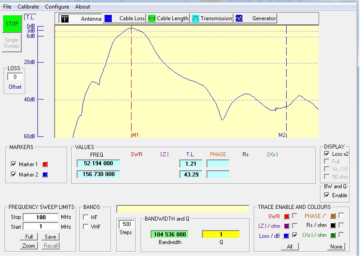Toggle the BW and Q Enable checkbox

pyautogui.click(x=326, y=195)
